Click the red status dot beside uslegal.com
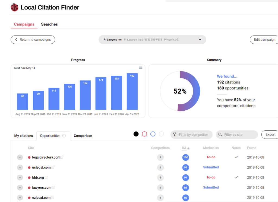Image resolution: width=278 pixels, height=202 pixels. [29, 168]
